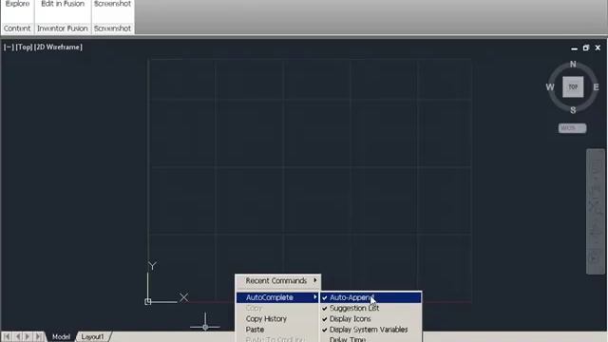
Task: Minimize the drawing viewport window
Action: click(574, 48)
